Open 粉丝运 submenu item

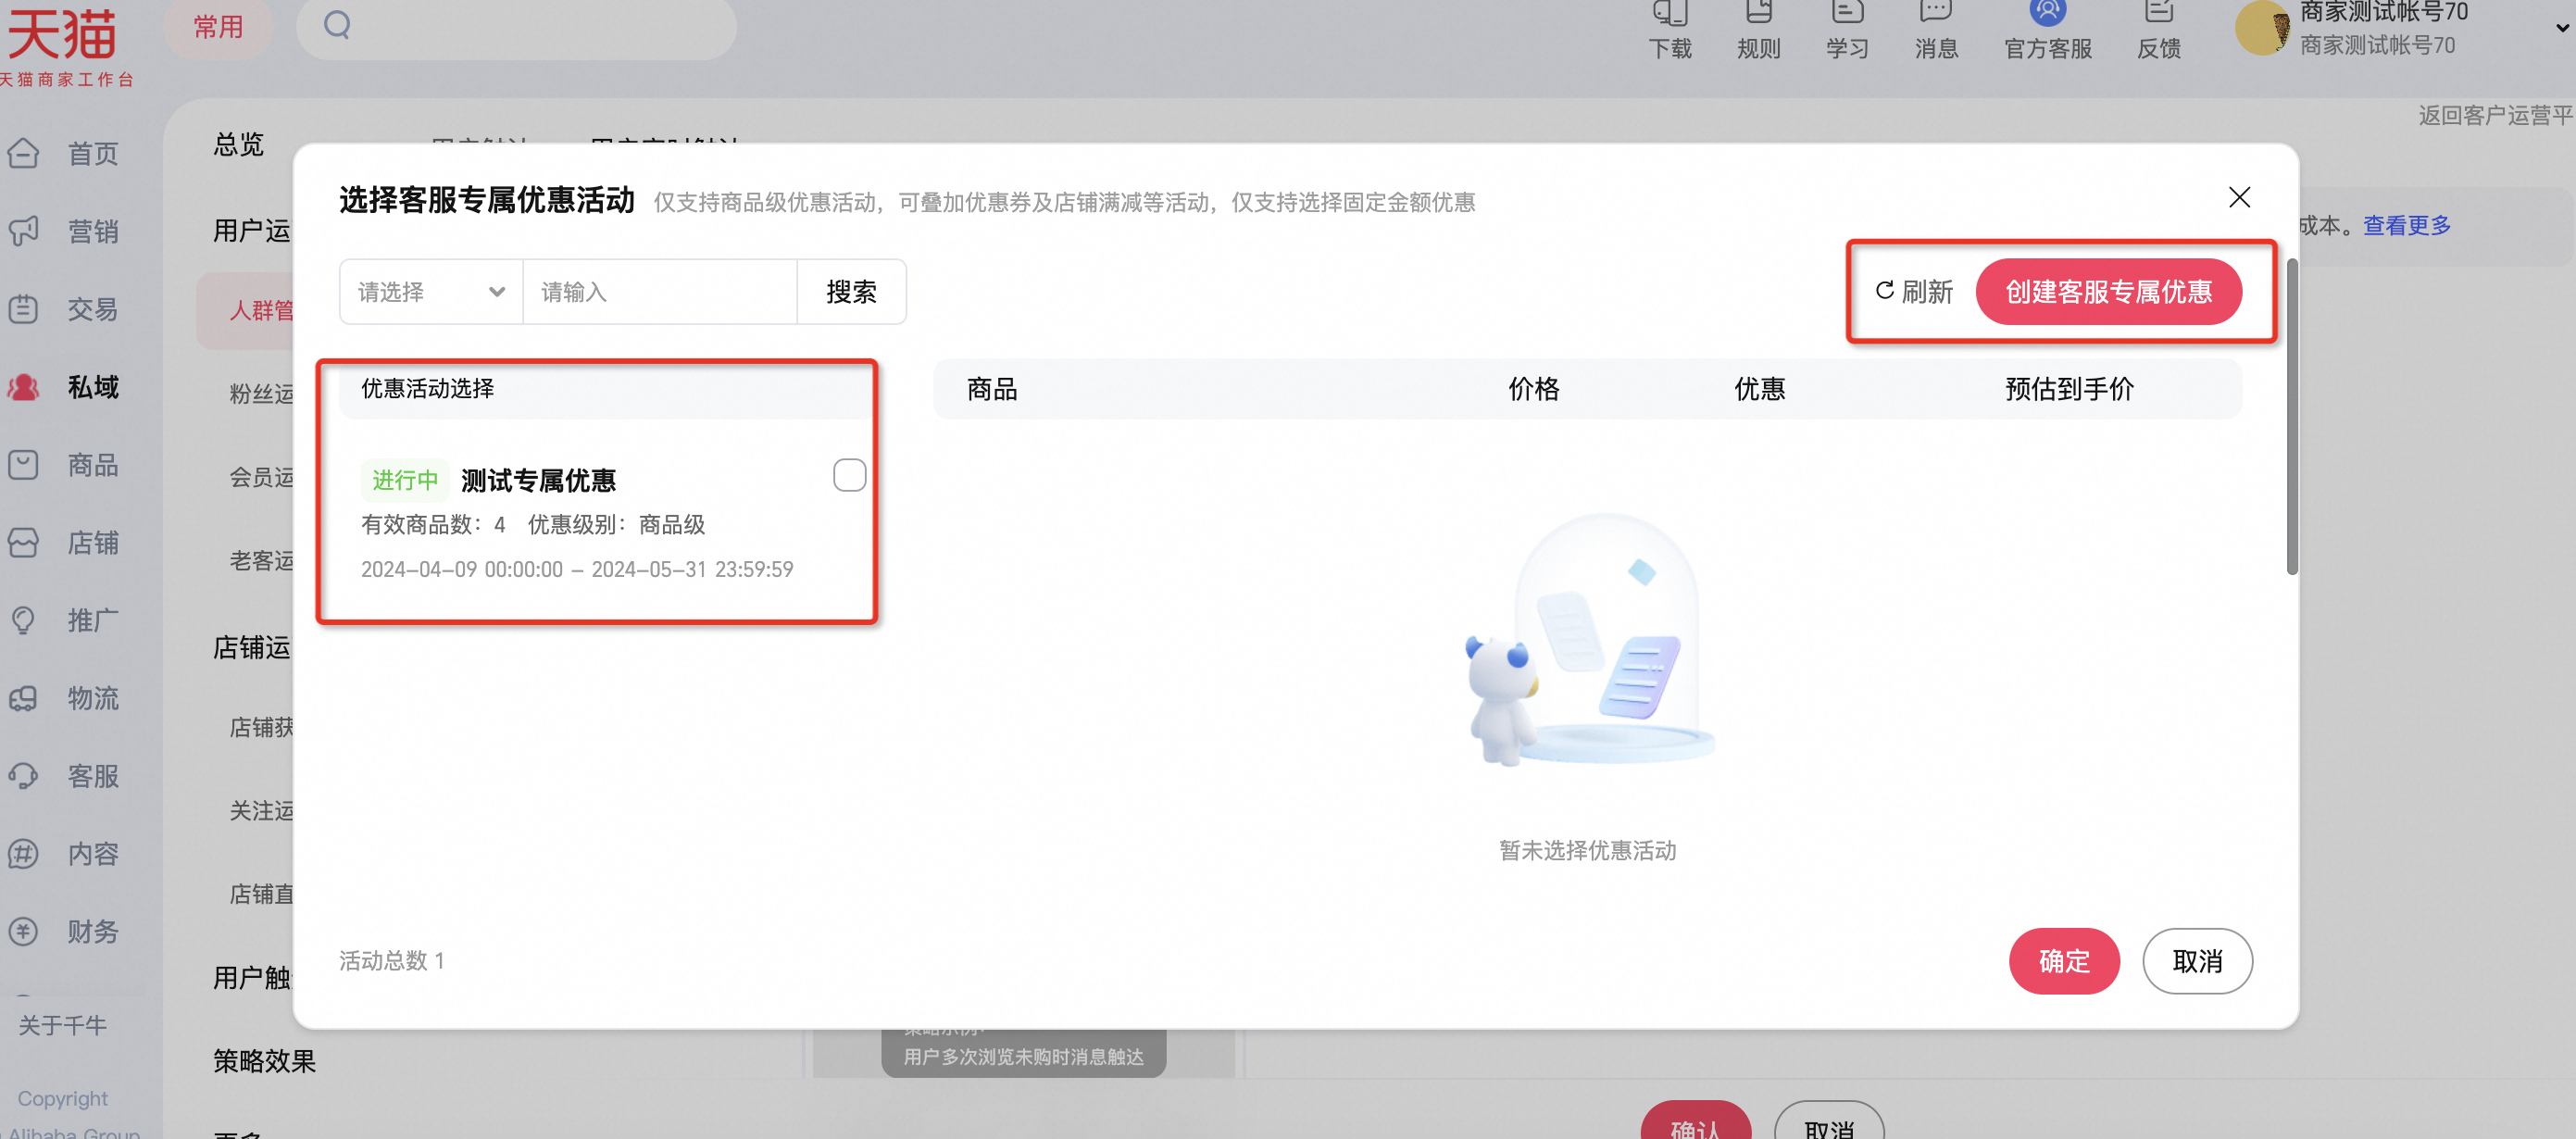pyautogui.click(x=262, y=394)
